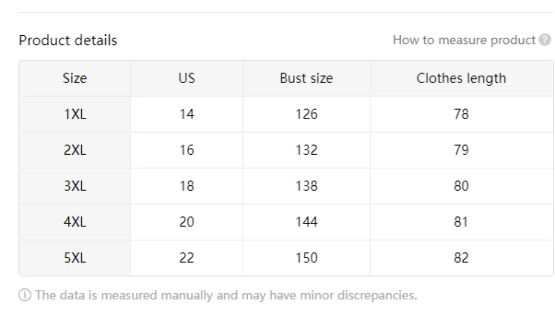The image size is (555, 328).
Task: Select the 4XL size cell
Action: (75, 222)
